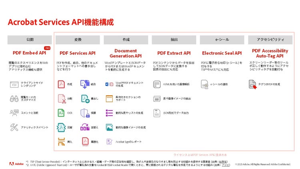Select the e-シール category header

222,40
